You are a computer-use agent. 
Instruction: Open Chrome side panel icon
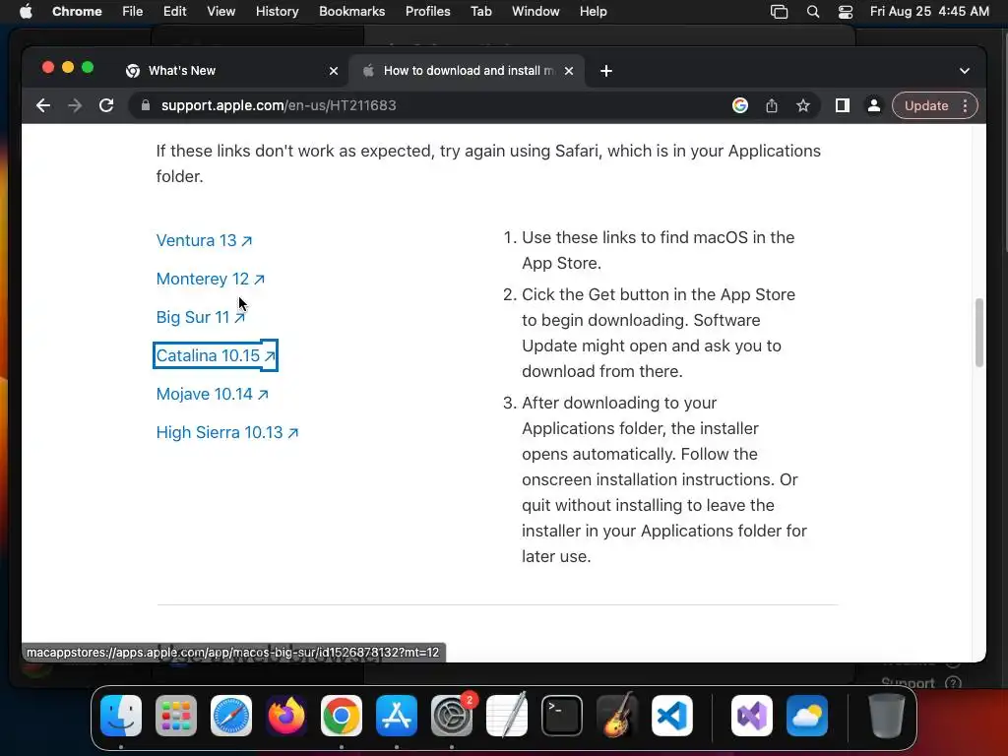pos(843,105)
